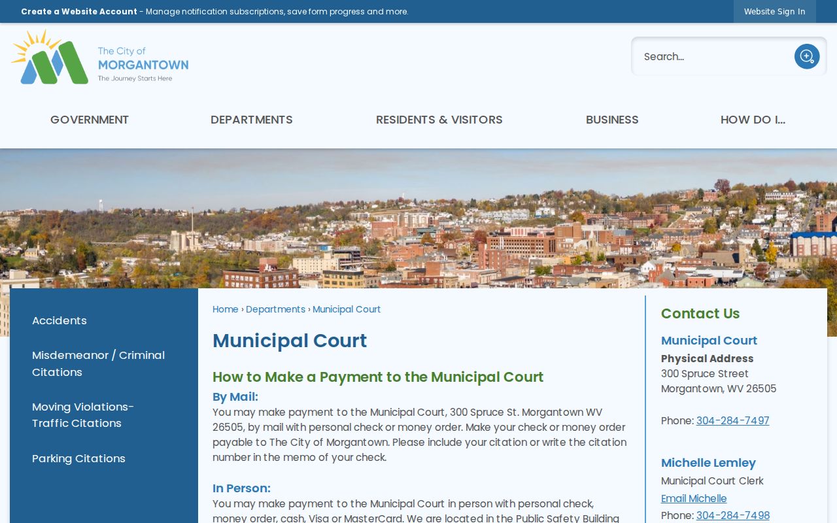
Task: Click the Email Michelle link
Action: point(694,498)
